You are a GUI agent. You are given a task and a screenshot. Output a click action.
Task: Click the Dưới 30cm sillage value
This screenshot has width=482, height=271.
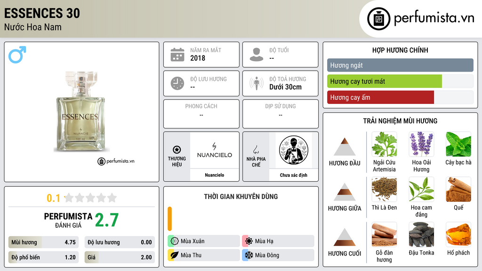286,87
